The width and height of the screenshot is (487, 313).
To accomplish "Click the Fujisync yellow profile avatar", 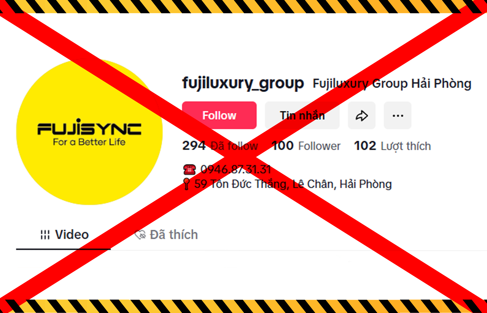I will pos(89,132).
